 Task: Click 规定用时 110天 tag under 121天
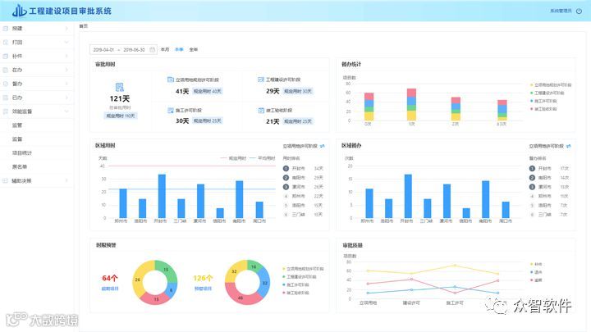120,116
